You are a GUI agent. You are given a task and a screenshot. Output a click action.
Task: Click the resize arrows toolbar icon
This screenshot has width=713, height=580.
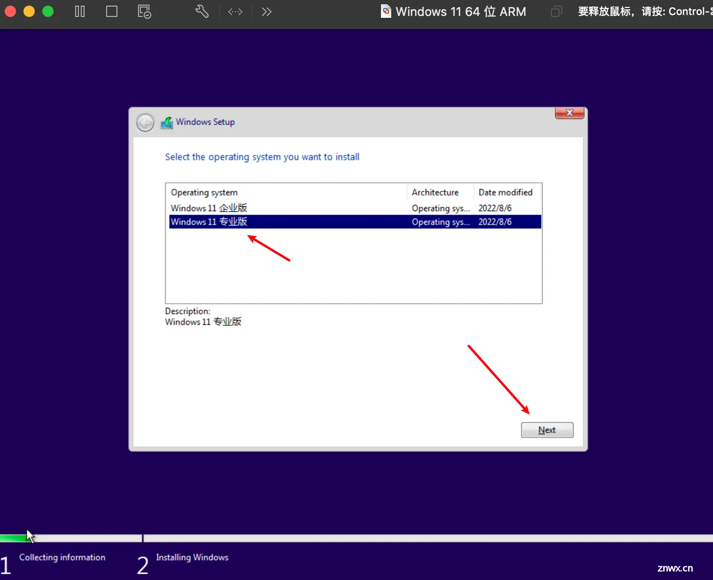[x=235, y=11]
